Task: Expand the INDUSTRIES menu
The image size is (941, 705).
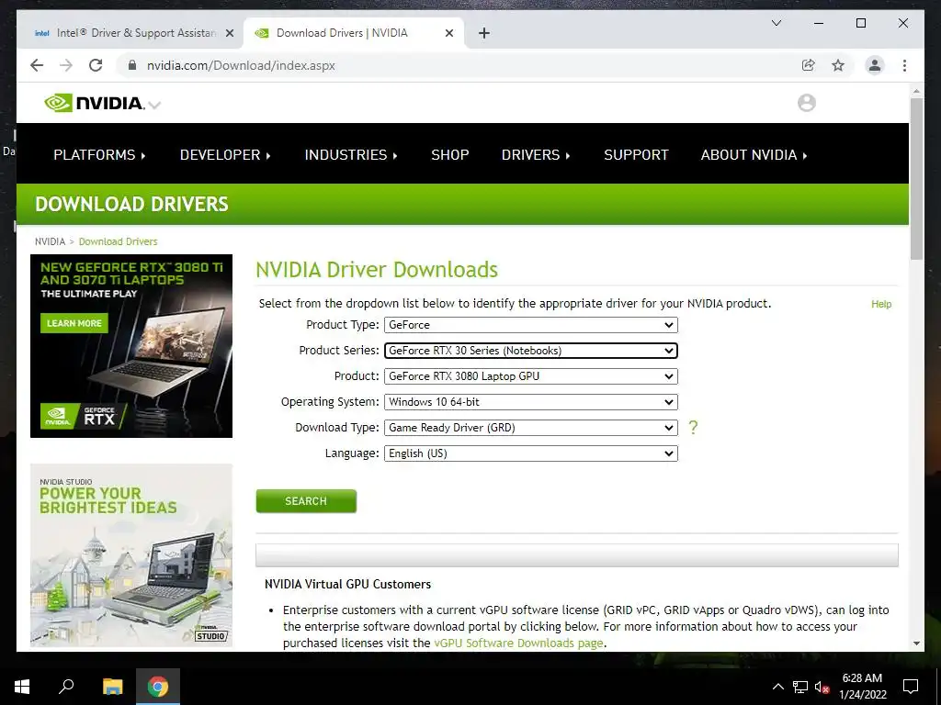Action: pyautogui.click(x=351, y=154)
